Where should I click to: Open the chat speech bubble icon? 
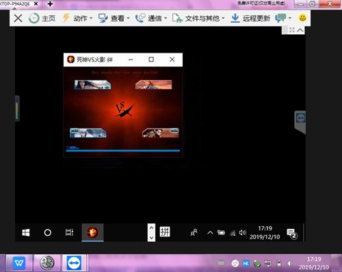coord(280,18)
